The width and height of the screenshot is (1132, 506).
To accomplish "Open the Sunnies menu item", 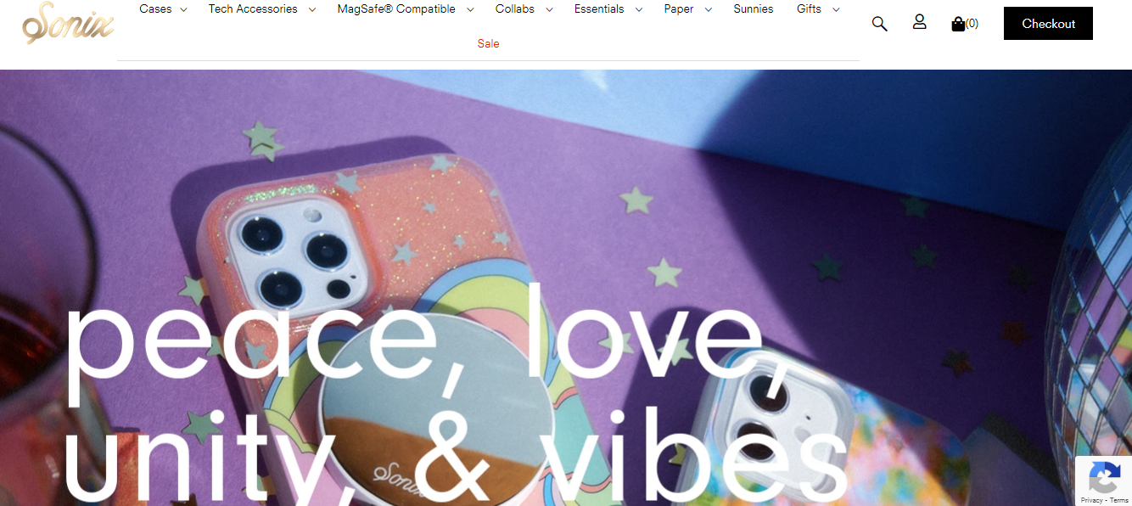I will (754, 9).
